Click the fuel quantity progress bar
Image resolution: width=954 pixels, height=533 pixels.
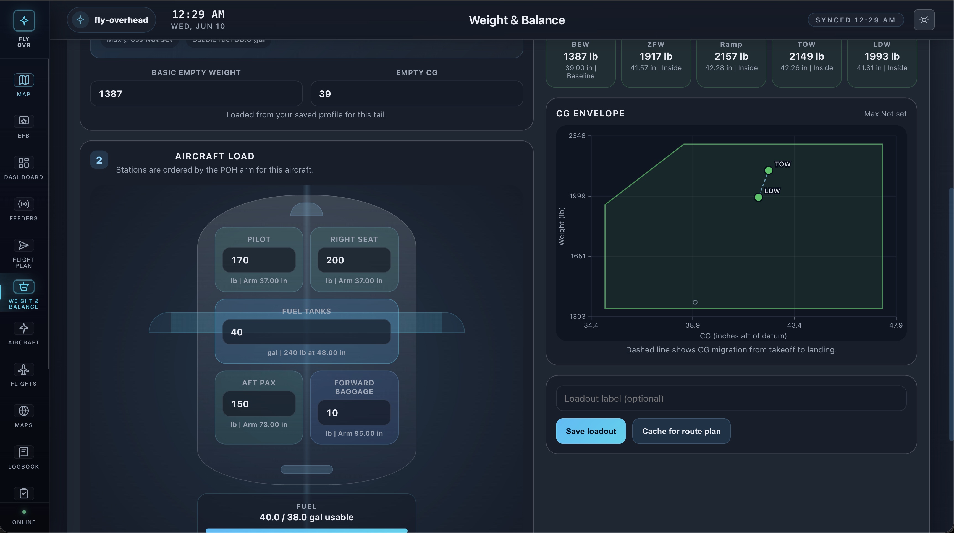pyautogui.click(x=307, y=531)
